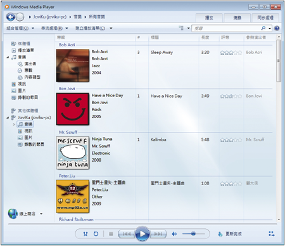Image resolution: width=285 pixels, height=246 pixels.
Task: Select the Mr. Scruff Ninja Tuna album cover
Action: point(73,153)
